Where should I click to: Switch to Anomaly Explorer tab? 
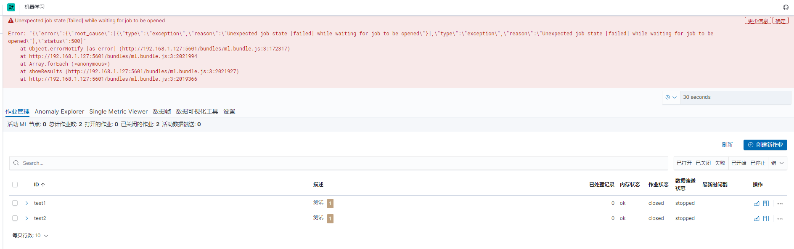point(59,111)
